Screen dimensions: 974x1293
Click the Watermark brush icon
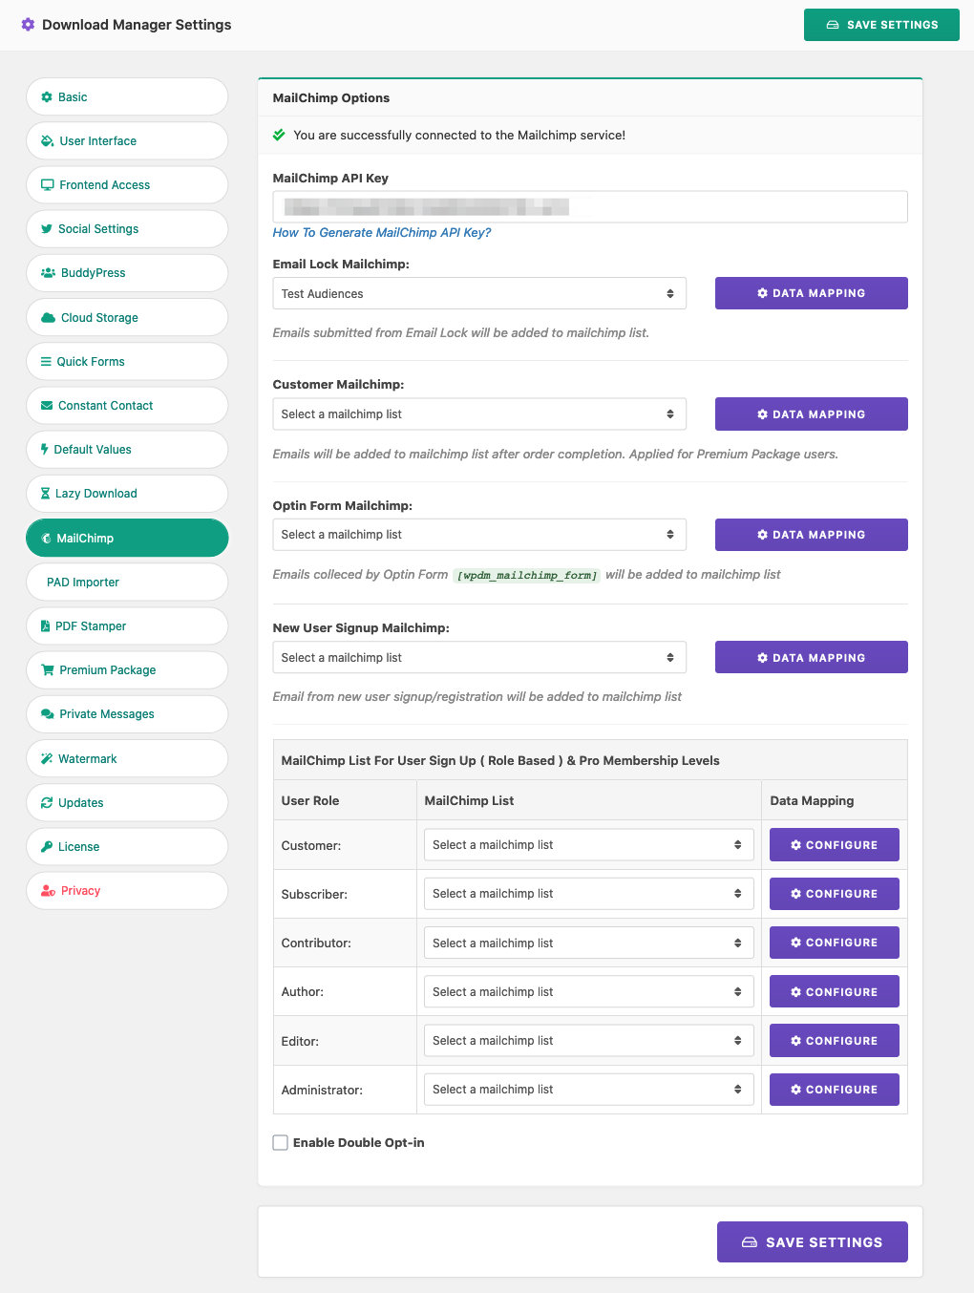point(46,757)
